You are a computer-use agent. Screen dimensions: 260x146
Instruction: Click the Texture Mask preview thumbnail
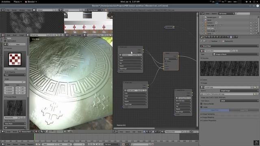15,108
